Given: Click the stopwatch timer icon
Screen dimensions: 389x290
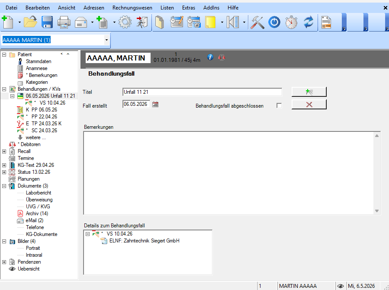Looking at the screenshot, I should pos(291,22).
